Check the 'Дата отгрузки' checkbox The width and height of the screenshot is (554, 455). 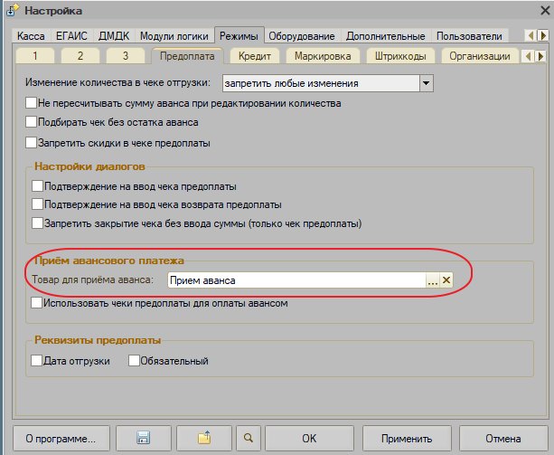[36, 361]
